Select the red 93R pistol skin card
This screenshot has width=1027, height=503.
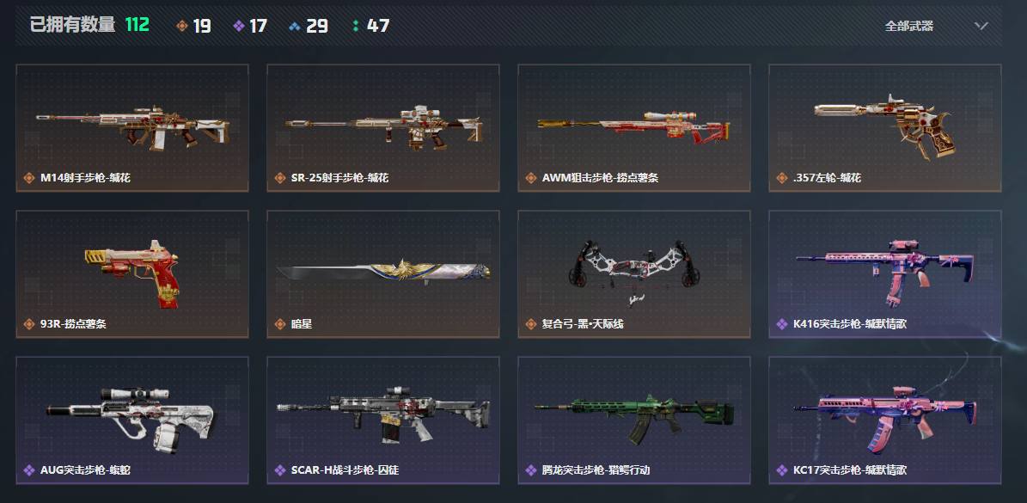coord(132,273)
